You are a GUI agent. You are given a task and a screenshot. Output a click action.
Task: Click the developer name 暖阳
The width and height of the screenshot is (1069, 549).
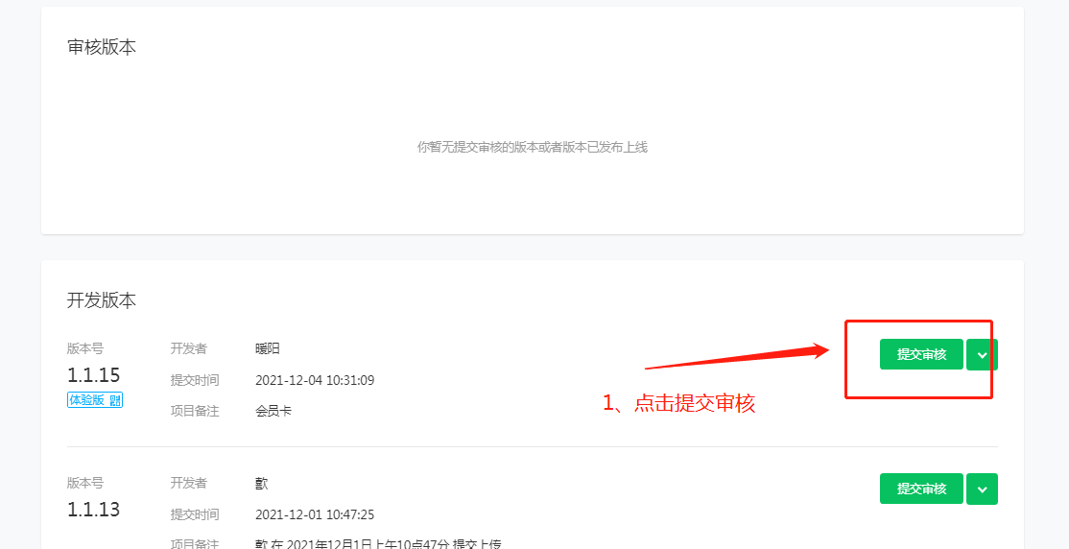coord(267,349)
